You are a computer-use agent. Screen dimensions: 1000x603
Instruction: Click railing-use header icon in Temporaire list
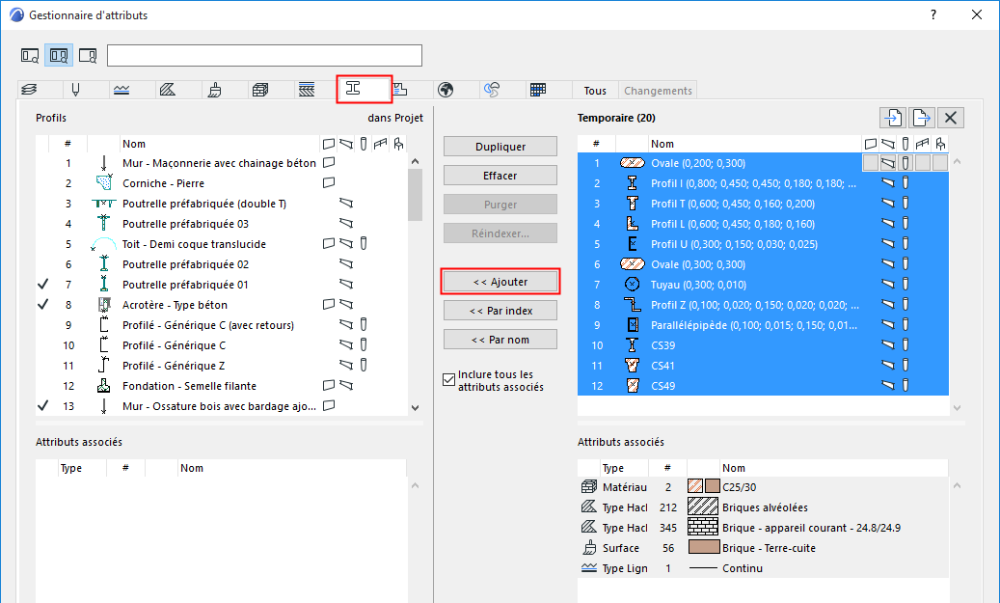pos(922,144)
